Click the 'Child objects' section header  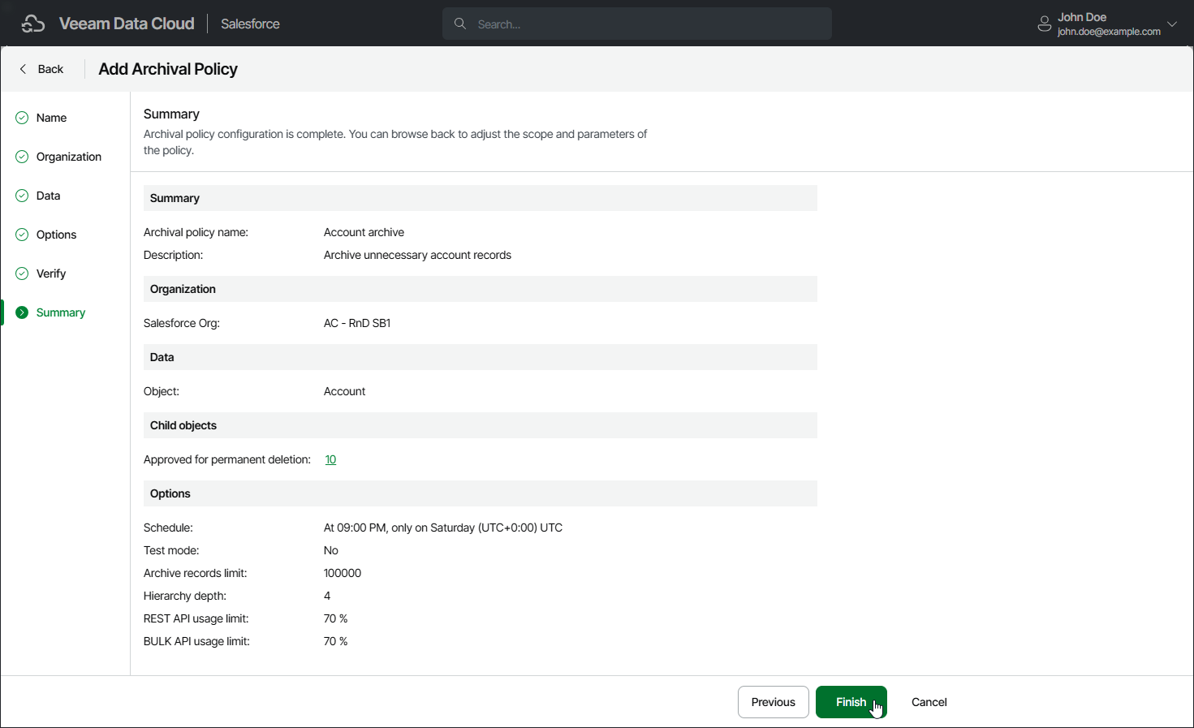click(481, 425)
